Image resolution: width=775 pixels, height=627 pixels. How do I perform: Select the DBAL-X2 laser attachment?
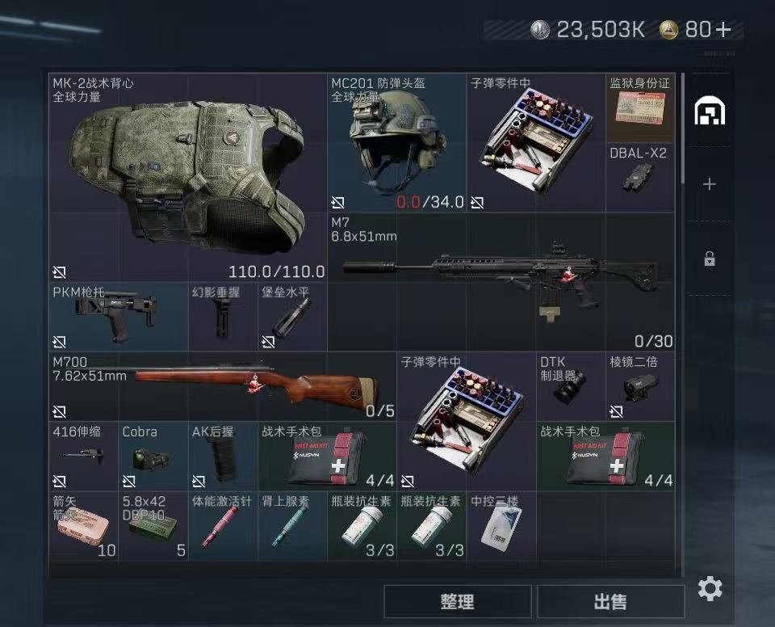coord(640,178)
